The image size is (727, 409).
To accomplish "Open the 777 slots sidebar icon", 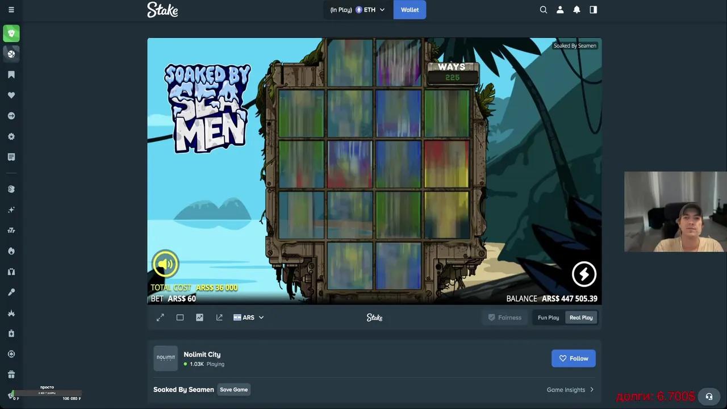I will (11, 230).
